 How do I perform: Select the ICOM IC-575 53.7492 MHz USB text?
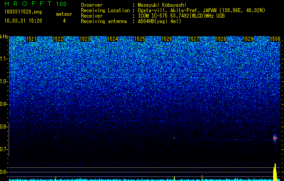point(181,16)
